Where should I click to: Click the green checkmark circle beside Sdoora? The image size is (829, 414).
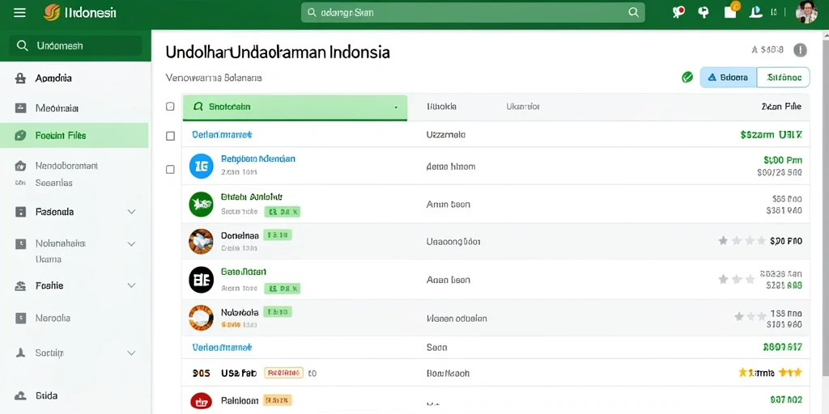(687, 78)
